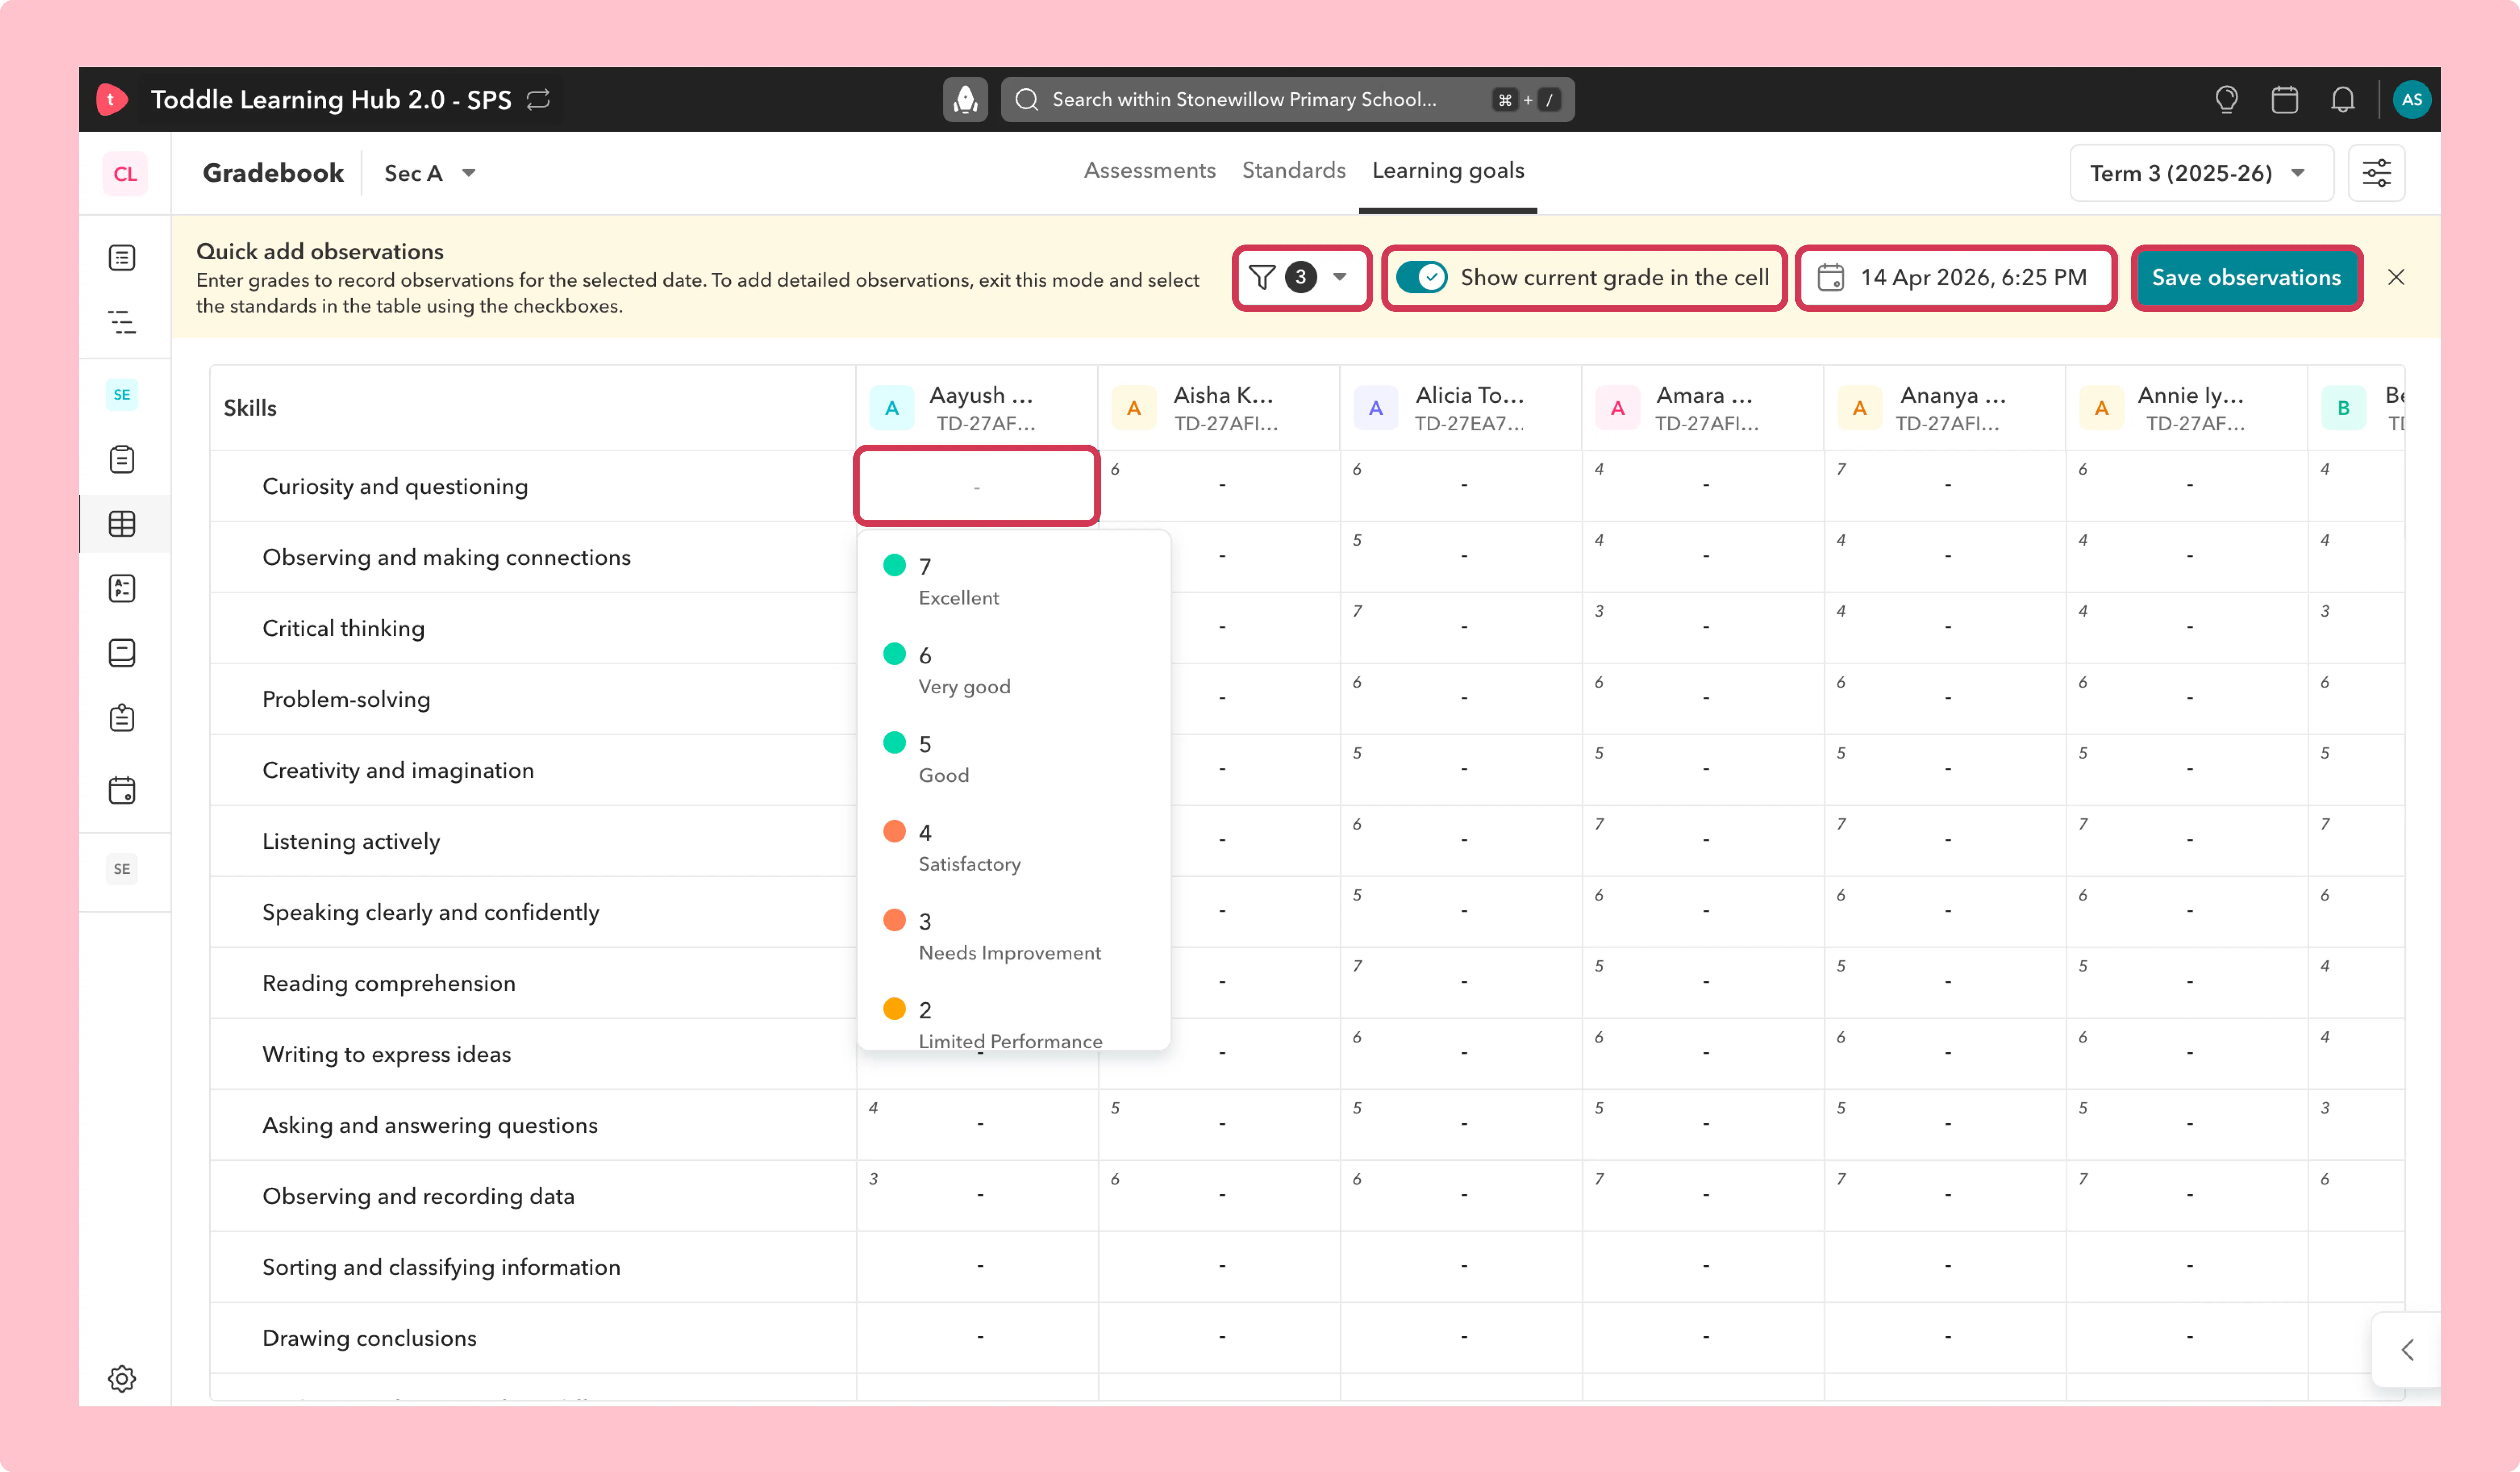The image size is (2520, 1472).
Task: Open the clipboard sidebar icon above the calendar
Action: [x=122, y=718]
